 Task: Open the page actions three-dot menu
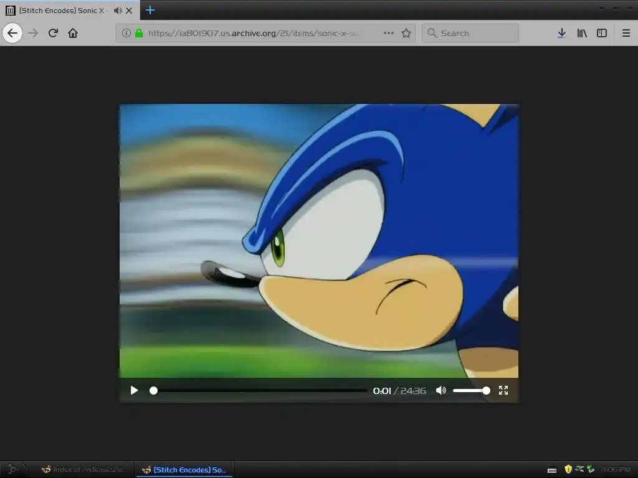(389, 33)
